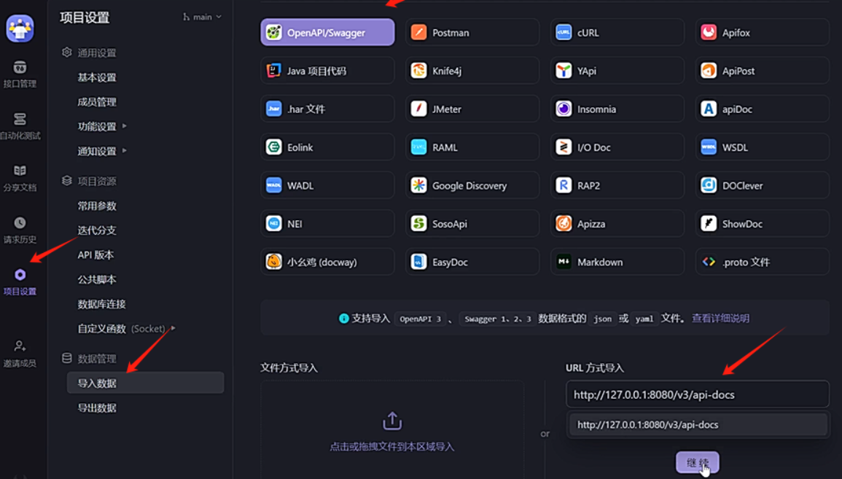This screenshot has height=479, width=842.
Task: Click the file upload drop area
Action: click(x=392, y=431)
